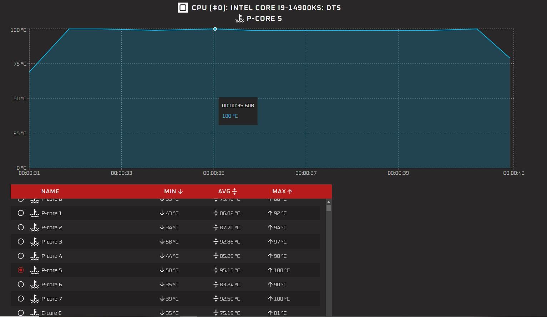The height and width of the screenshot is (317, 547).
Task: Click the temperature icon beside P-core 6
Action: [34, 284]
